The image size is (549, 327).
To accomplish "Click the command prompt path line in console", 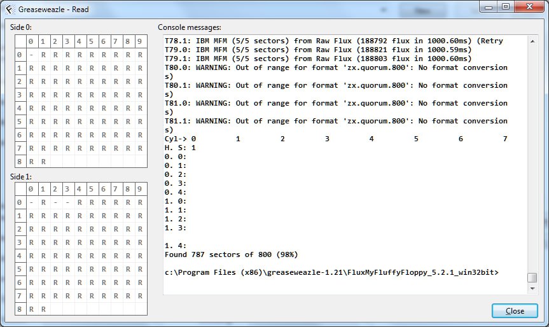I will (x=331, y=272).
